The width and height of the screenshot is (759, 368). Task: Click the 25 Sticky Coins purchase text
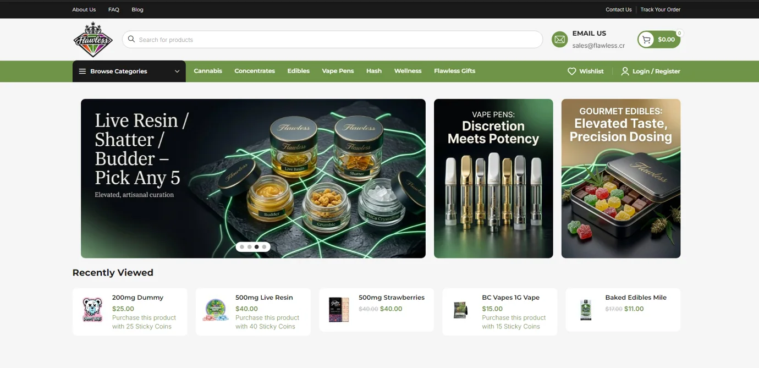144,322
